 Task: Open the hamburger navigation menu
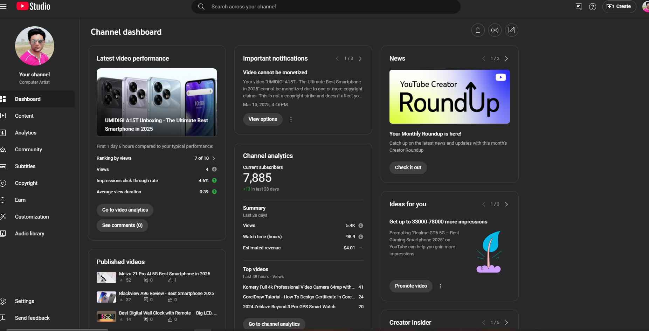click(3, 6)
